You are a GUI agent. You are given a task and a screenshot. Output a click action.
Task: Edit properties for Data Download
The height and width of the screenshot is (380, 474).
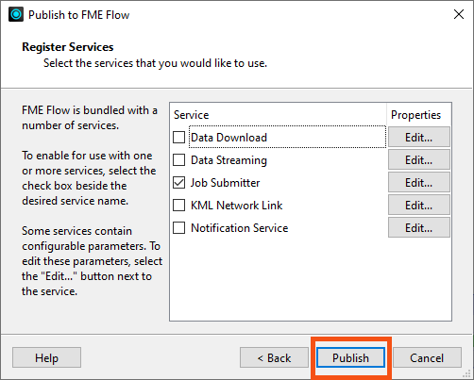419,137
